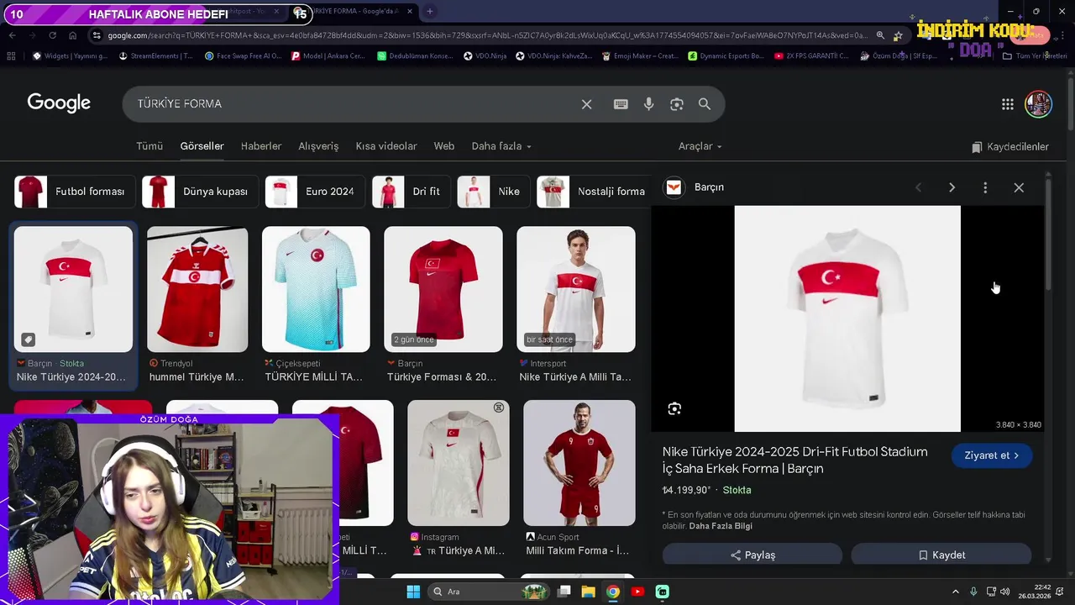Open the Google apps grid icon

(x=1008, y=104)
